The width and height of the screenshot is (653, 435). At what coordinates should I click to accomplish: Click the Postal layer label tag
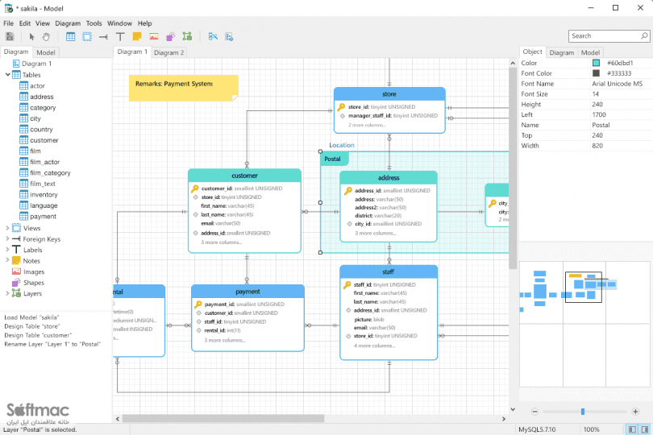tap(334, 159)
